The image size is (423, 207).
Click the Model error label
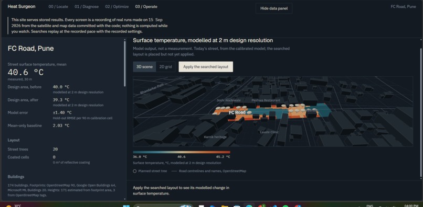pos(17,112)
